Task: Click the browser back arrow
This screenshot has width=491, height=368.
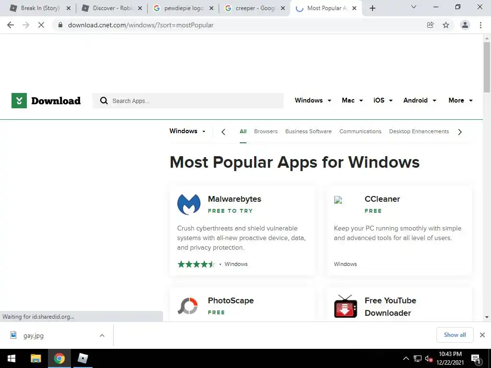Action: pos(11,25)
